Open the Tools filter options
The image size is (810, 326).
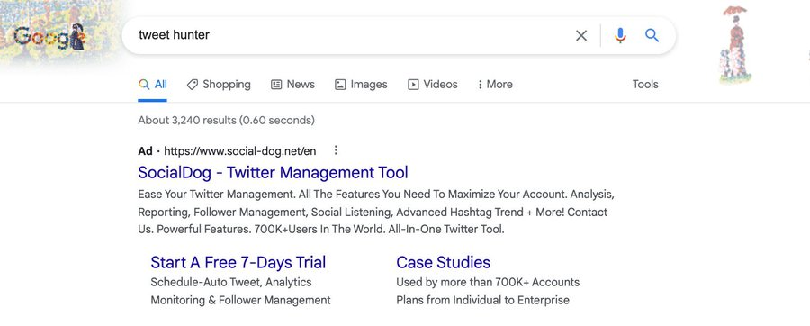(645, 85)
